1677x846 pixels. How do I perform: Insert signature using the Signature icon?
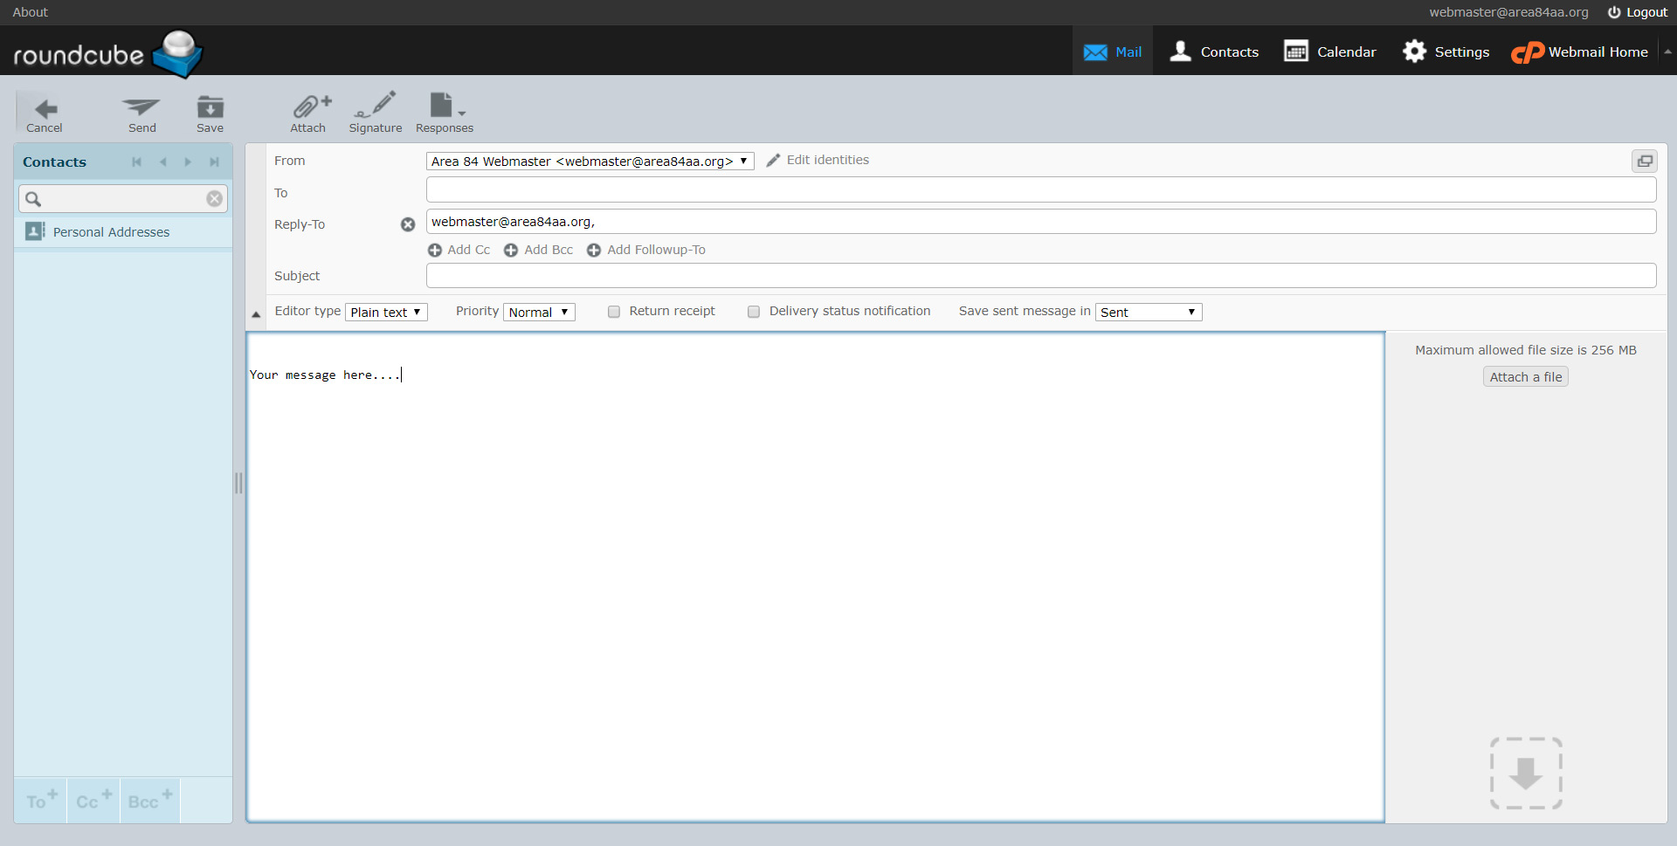coord(376,107)
